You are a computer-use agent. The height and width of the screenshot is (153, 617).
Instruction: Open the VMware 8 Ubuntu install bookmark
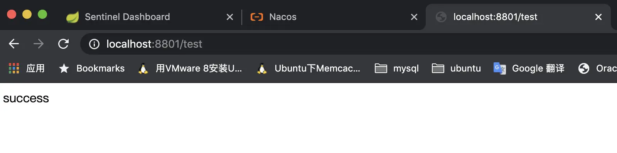[x=190, y=68]
